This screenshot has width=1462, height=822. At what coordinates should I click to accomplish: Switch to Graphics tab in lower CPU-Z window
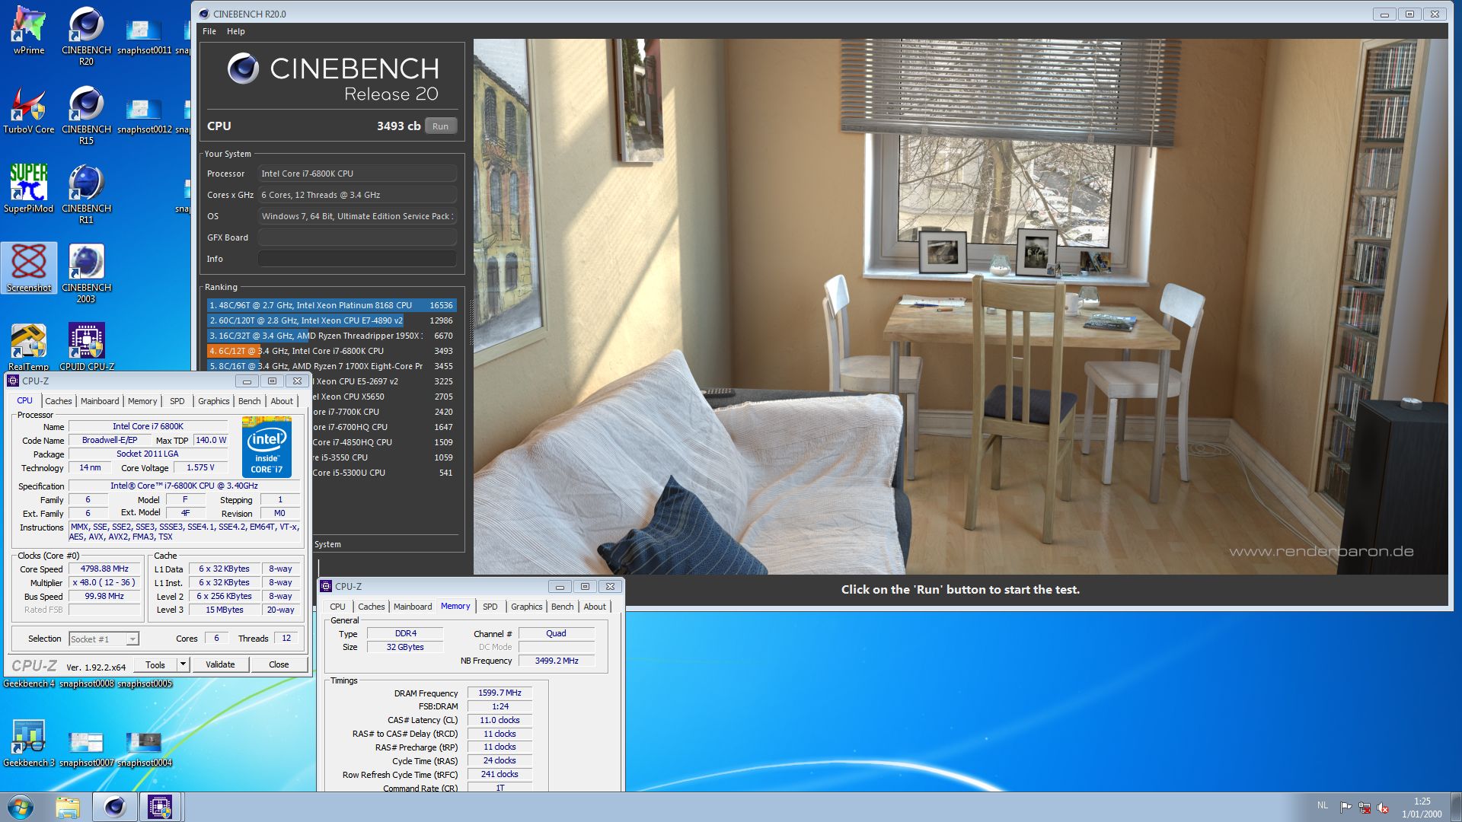(x=526, y=607)
